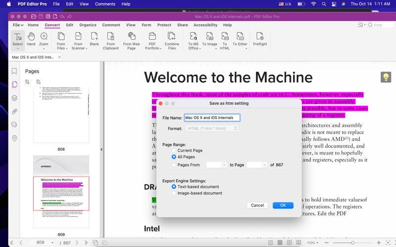Close the Mac OS X and iOS document tab
Image resolution: width=396 pixels, height=247 pixels.
coord(59,57)
